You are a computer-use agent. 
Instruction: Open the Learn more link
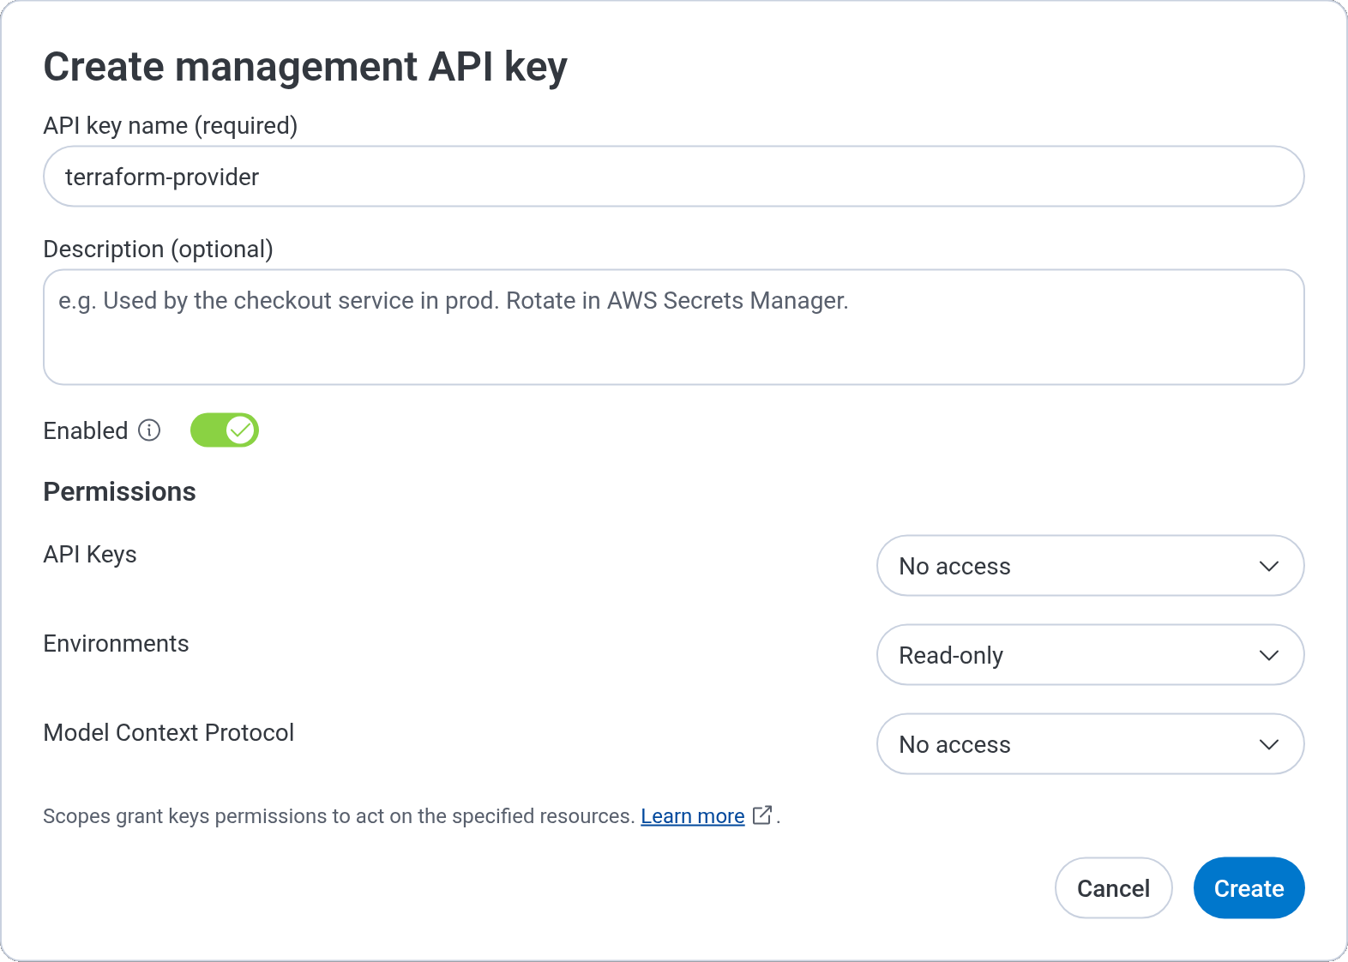[x=693, y=816]
